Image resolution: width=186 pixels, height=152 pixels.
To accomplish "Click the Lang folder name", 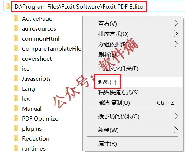I will [x=28, y=89].
